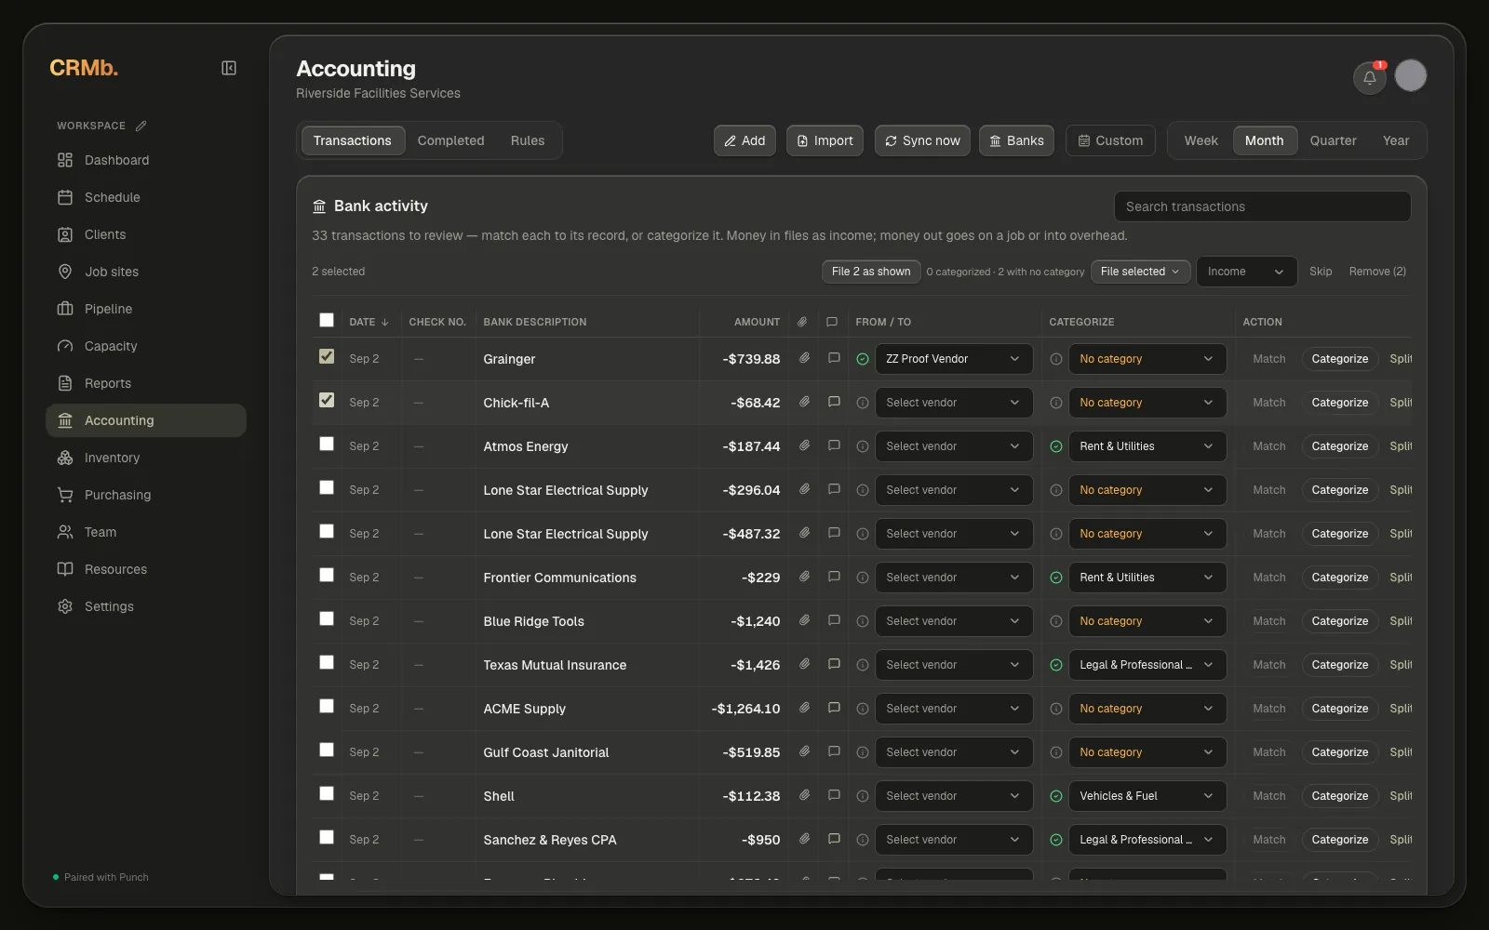Switch to the Completed tab
This screenshot has width=1489, height=930.
pos(450,140)
